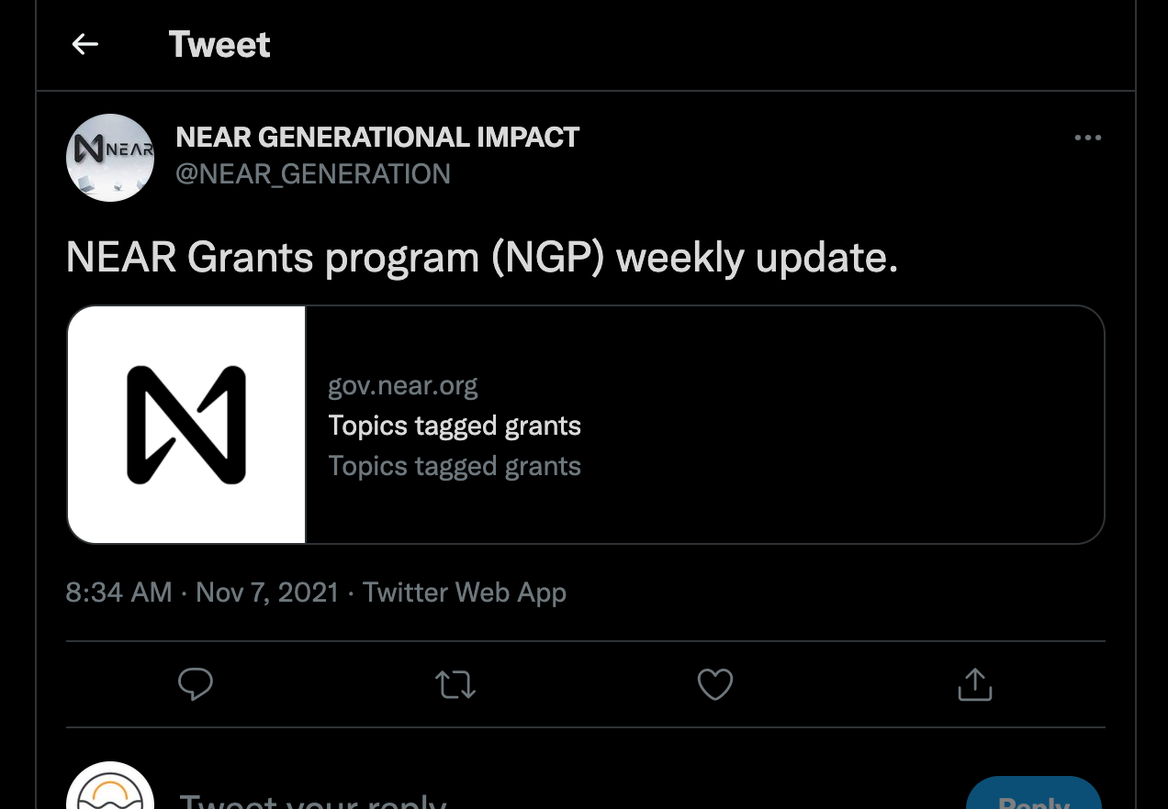1168x809 pixels.
Task: Click the NEAR logo card thumbnail
Action: (186, 425)
